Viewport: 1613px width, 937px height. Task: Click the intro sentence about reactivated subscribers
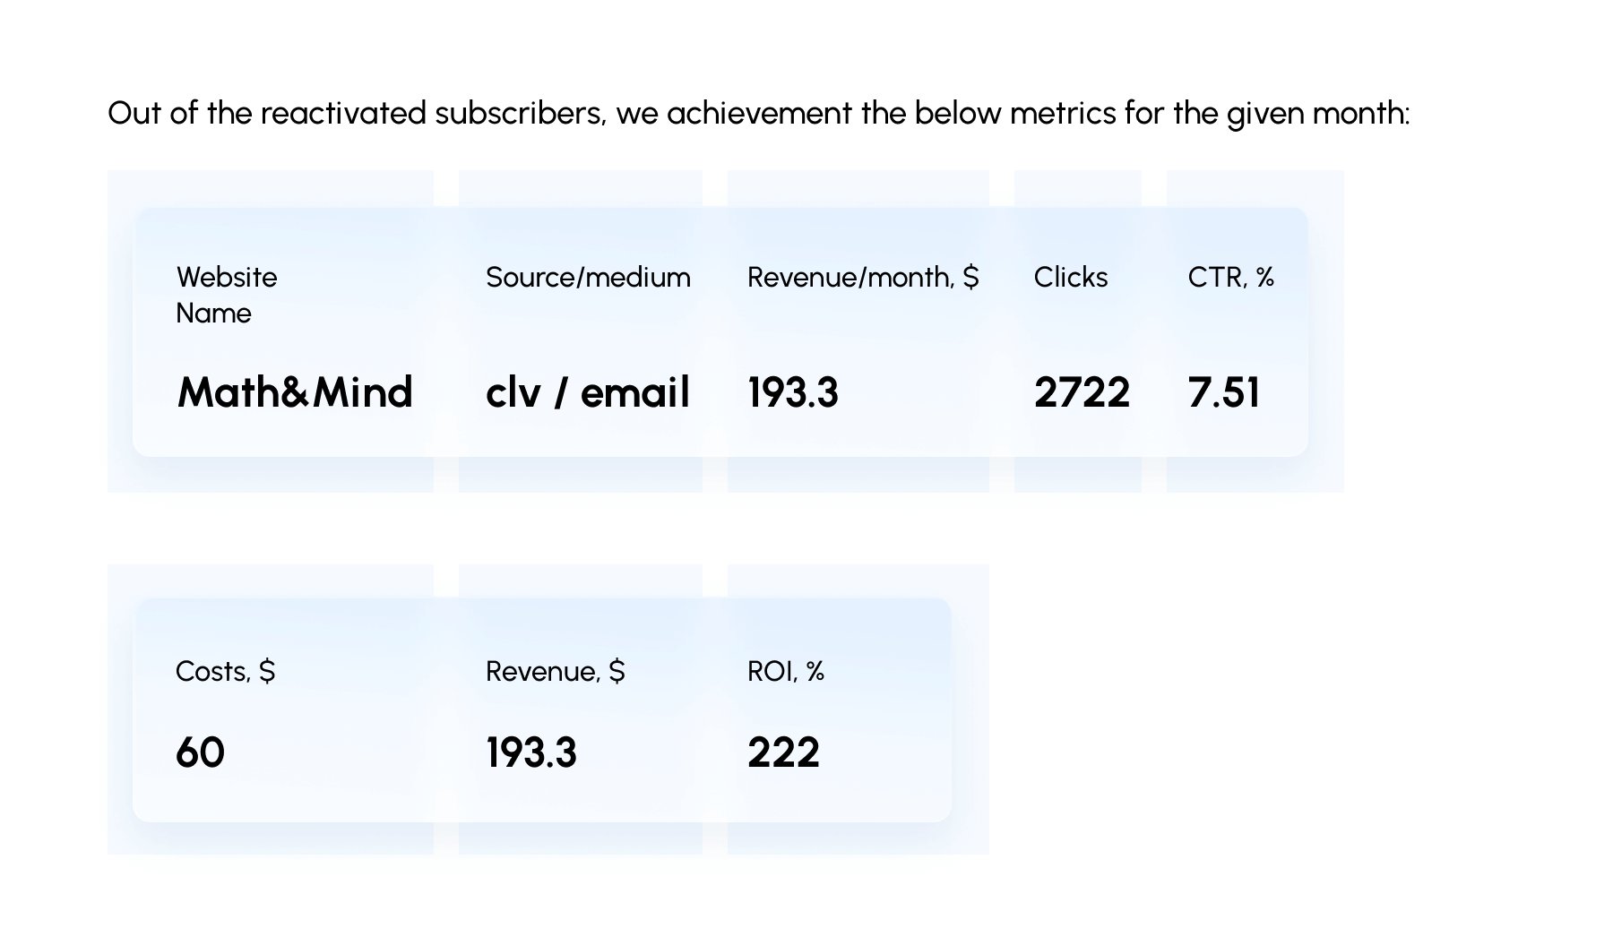(759, 114)
